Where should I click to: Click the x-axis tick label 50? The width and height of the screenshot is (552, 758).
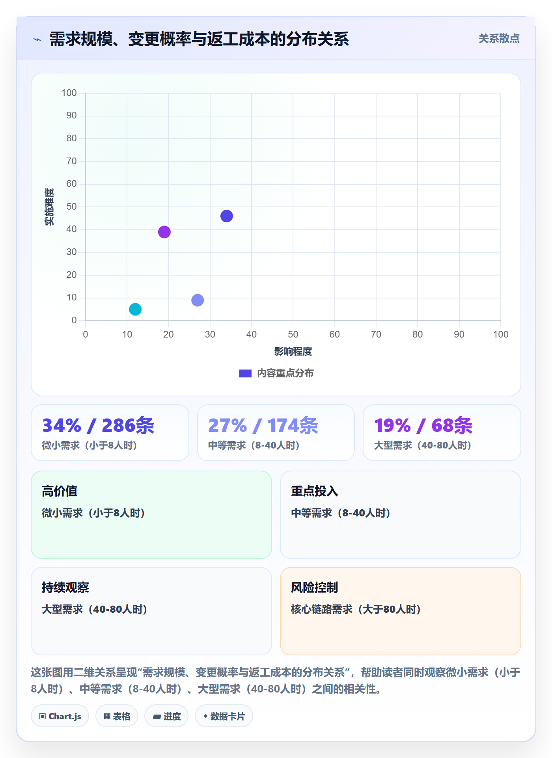click(293, 334)
